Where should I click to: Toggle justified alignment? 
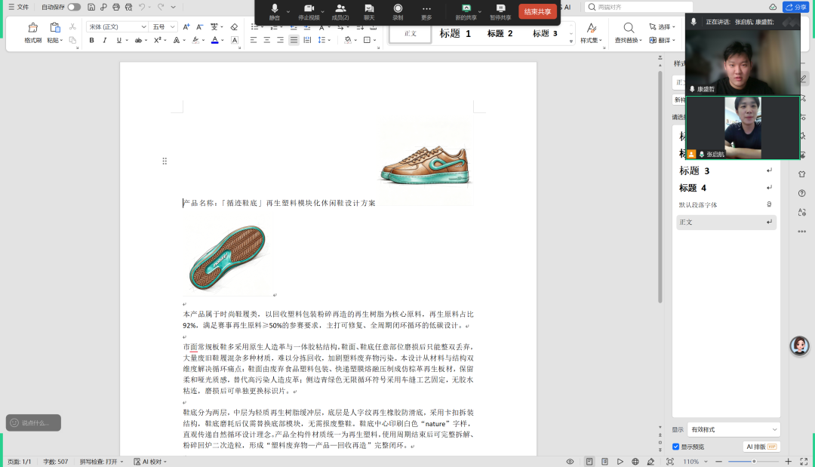(294, 40)
